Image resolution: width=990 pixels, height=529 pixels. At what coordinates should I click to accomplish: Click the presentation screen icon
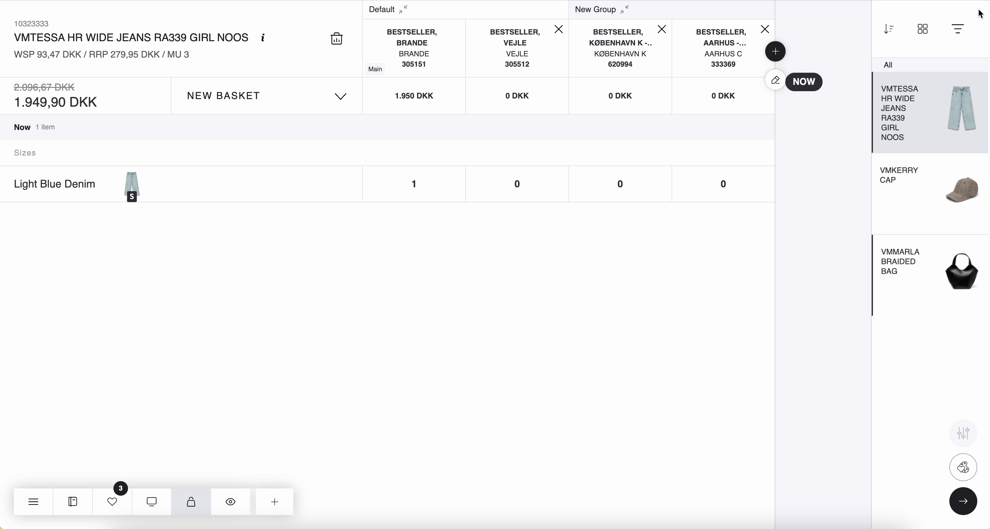(151, 501)
